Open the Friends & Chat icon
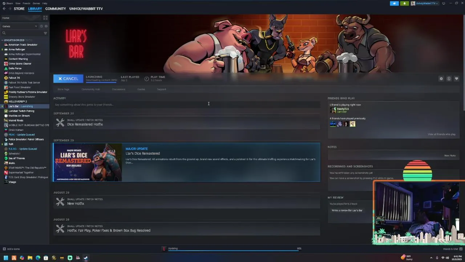This screenshot has height=262, width=465. click(x=460, y=249)
